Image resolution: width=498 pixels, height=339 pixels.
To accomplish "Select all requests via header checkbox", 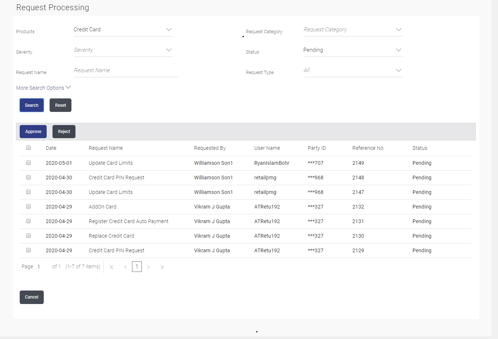I will pyautogui.click(x=28, y=148).
